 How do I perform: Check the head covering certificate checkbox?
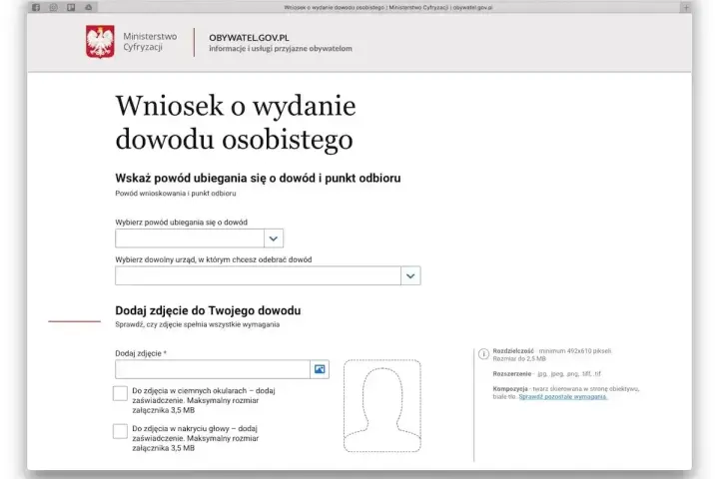[x=120, y=431]
